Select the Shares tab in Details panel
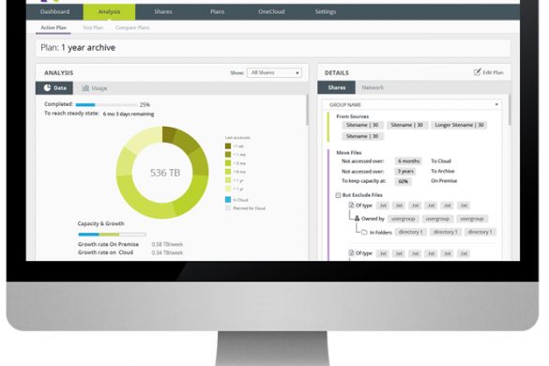This screenshot has height=366, width=549. (337, 87)
